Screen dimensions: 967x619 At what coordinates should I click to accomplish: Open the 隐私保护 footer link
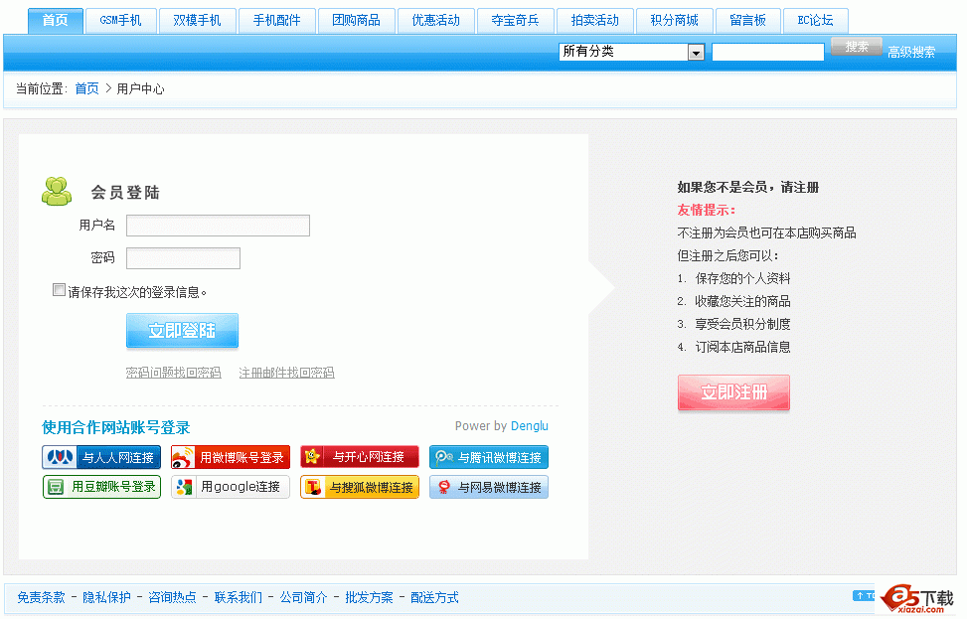point(106,597)
